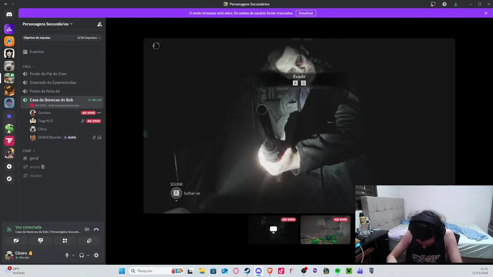Expand microphone input options arrow
This screenshot has width=493, height=277.
[73, 255]
